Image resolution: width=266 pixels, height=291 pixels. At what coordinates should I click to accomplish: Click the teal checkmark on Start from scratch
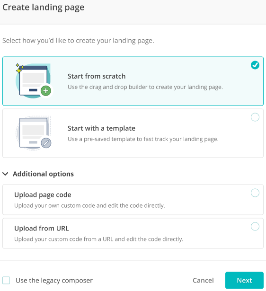(255, 65)
